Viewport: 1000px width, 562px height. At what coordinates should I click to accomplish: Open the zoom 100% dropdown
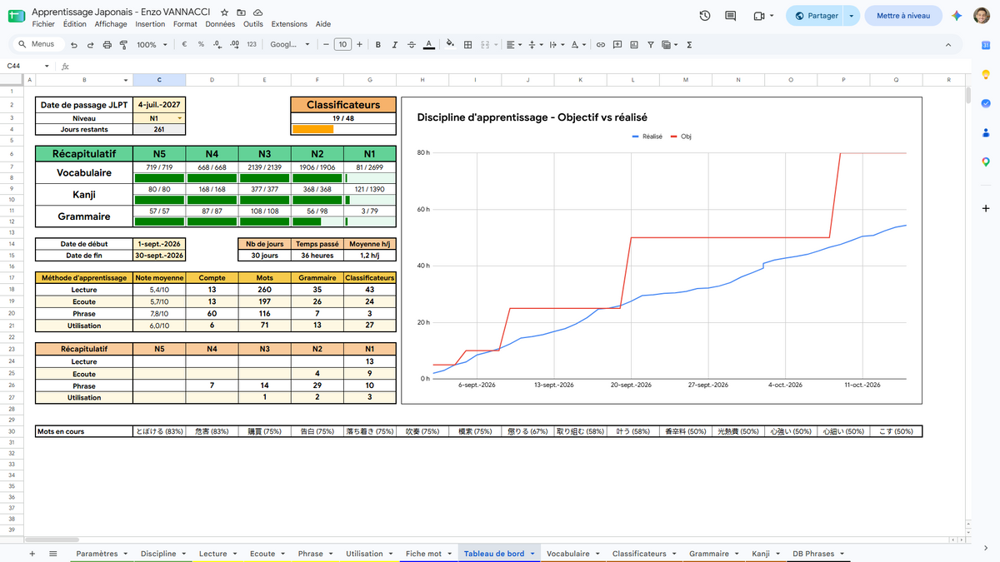click(x=152, y=45)
